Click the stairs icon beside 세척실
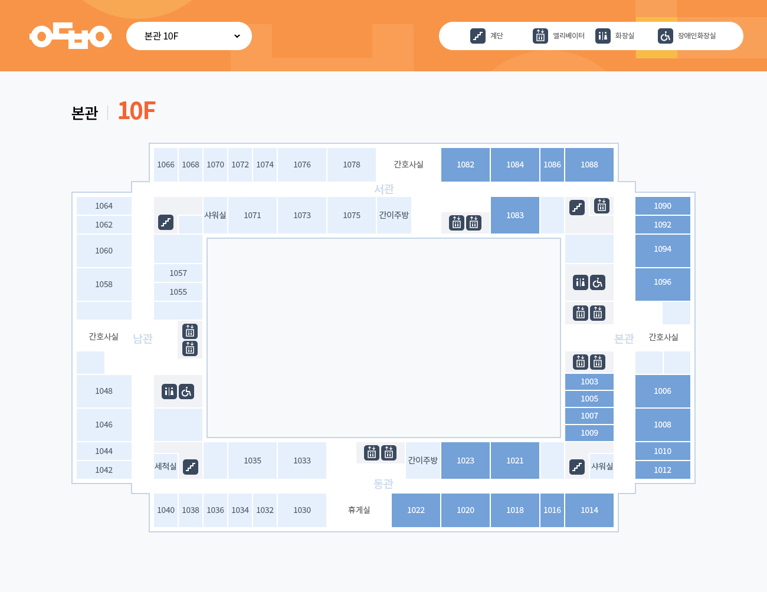 (x=191, y=467)
